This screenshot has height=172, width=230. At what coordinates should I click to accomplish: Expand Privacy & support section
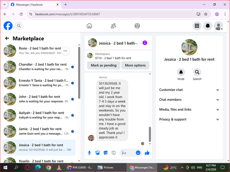[189, 119]
